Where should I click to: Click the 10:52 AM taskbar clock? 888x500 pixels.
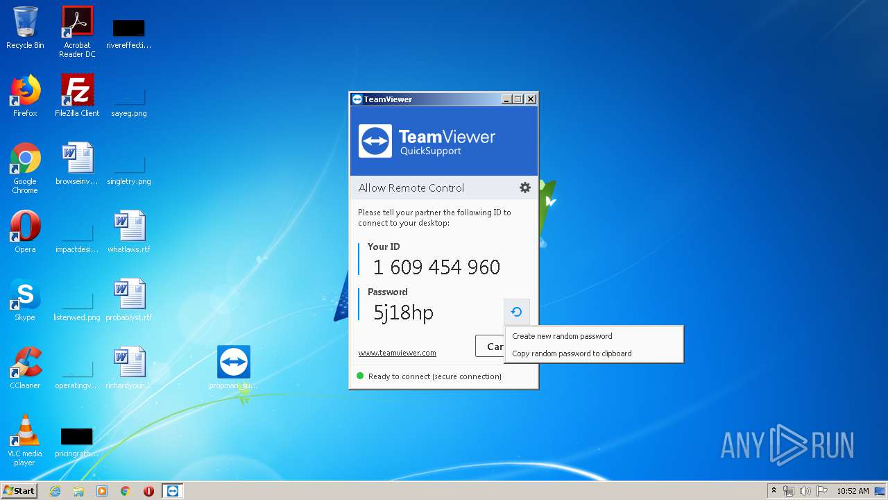point(853,491)
